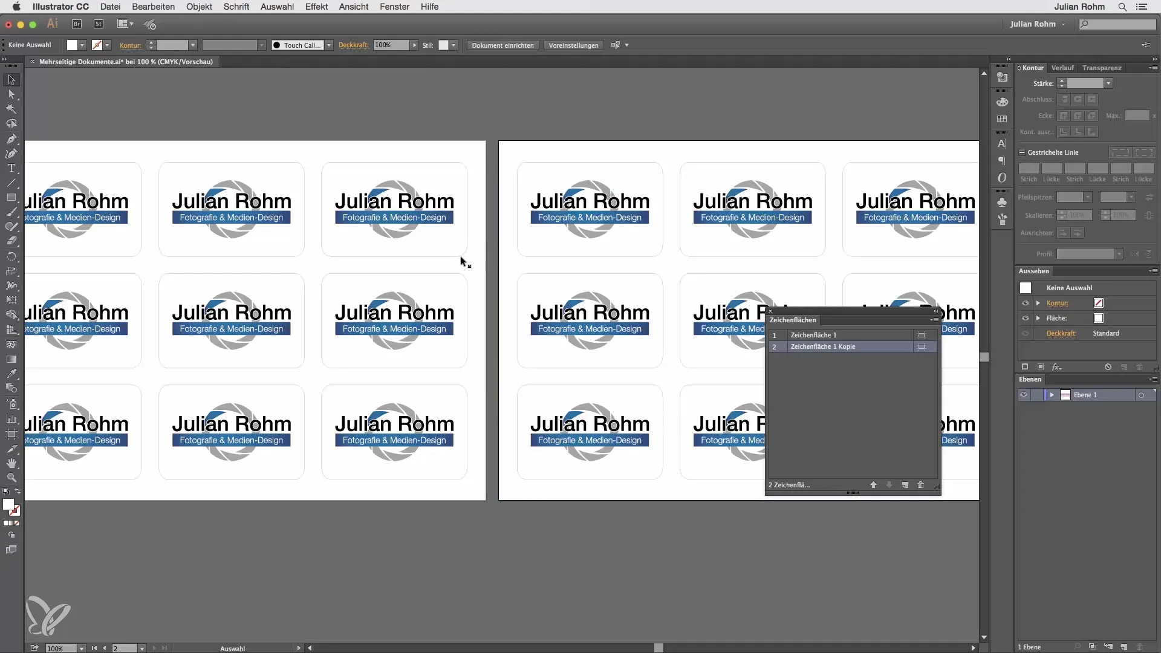Viewport: 1161px width, 653px height.
Task: Open Zeichenflächen panel flyout menu
Action: pos(934,320)
